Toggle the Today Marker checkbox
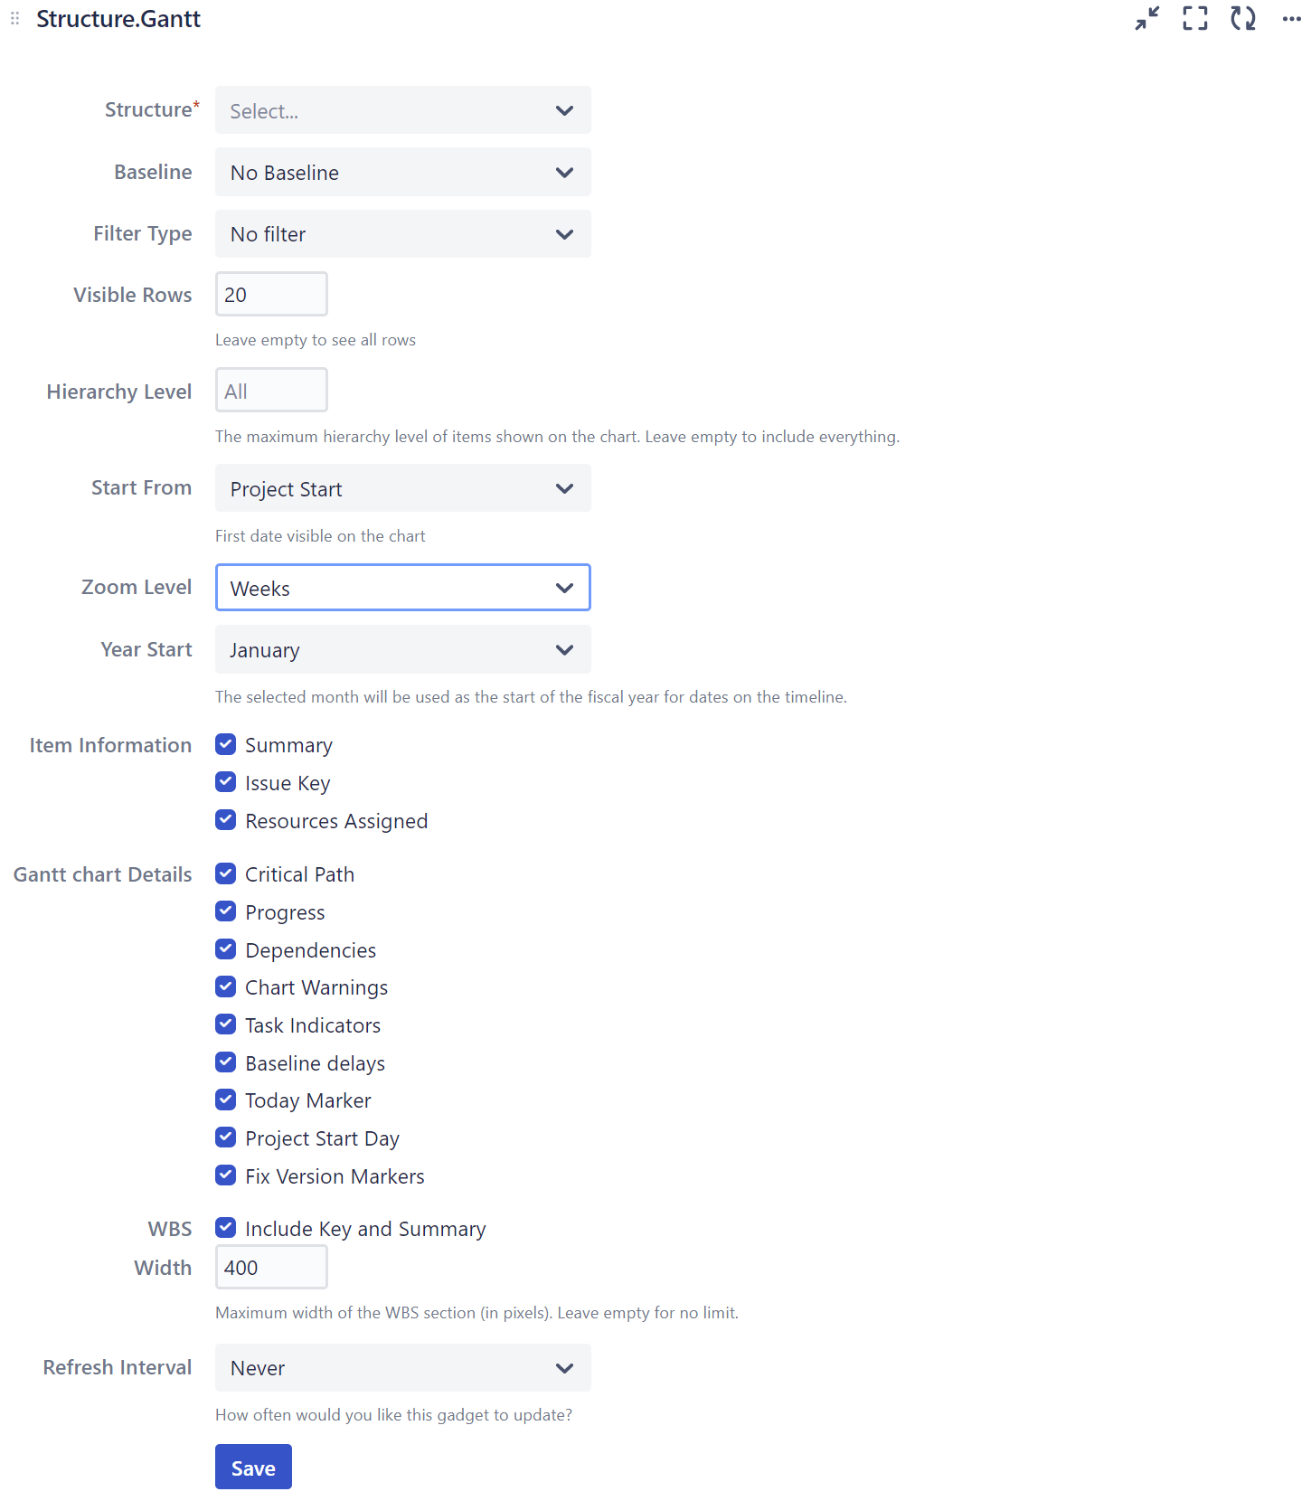The width and height of the screenshot is (1311, 1501). (226, 1100)
